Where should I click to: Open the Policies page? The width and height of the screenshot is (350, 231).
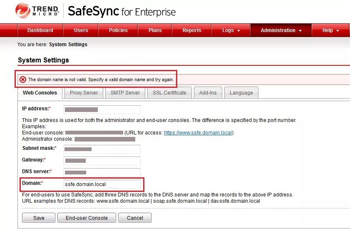(118, 30)
